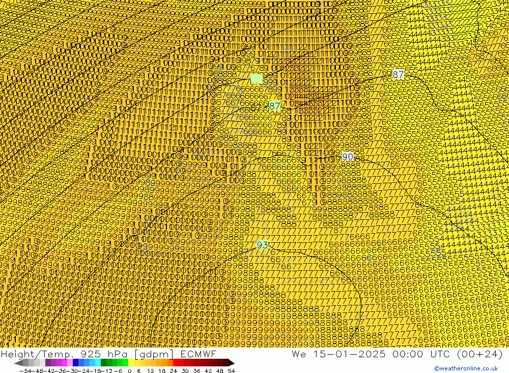Select the 87 label on the green box
The image size is (509, 373).
275,106
